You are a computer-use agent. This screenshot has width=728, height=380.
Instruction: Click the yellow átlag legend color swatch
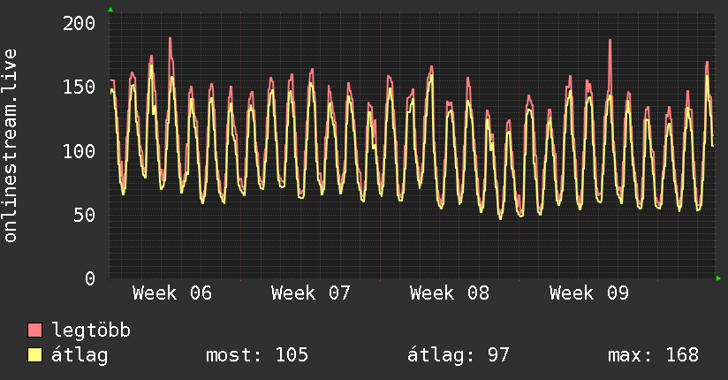click(x=35, y=355)
